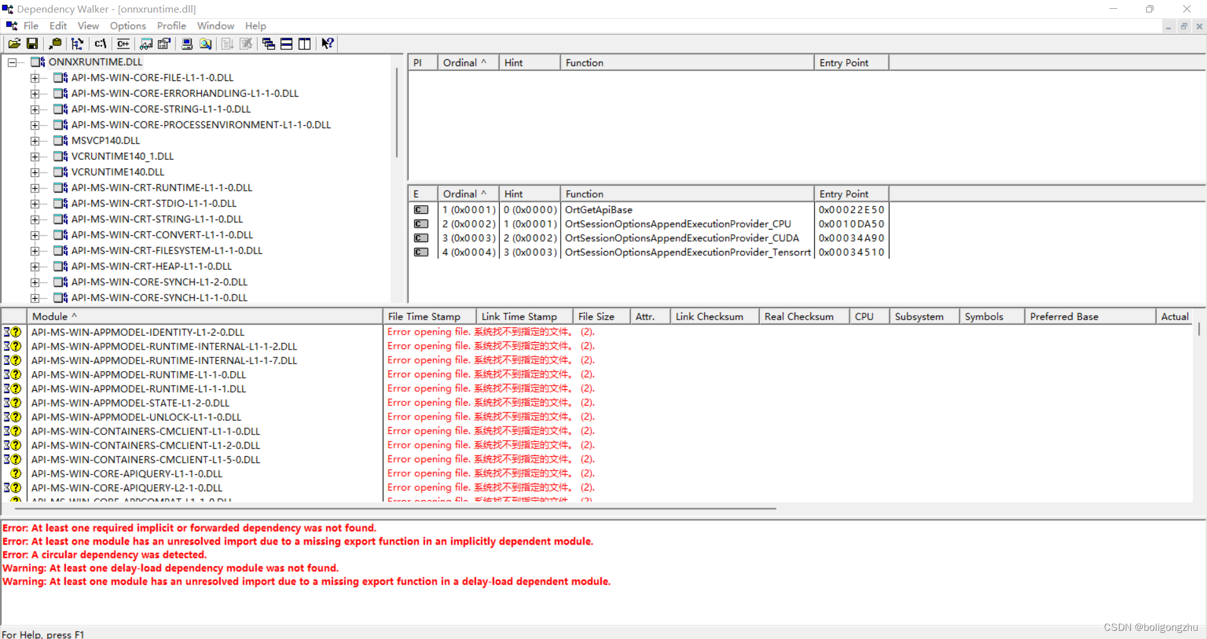Click the file search magnifier toolbar icon

pyautogui.click(x=205, y=43)
